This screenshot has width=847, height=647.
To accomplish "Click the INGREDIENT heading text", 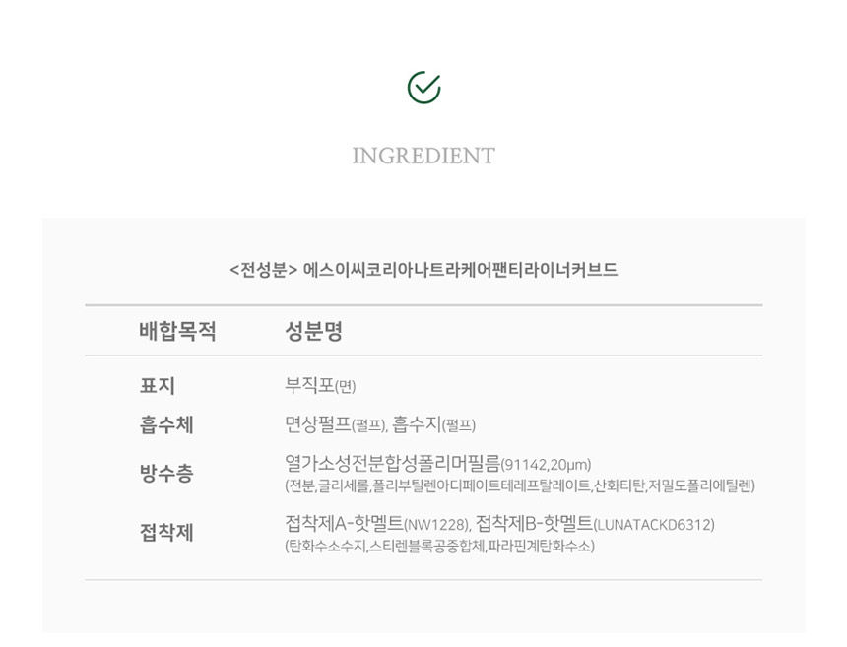I will pyautogui.click(x=423, y=156).
